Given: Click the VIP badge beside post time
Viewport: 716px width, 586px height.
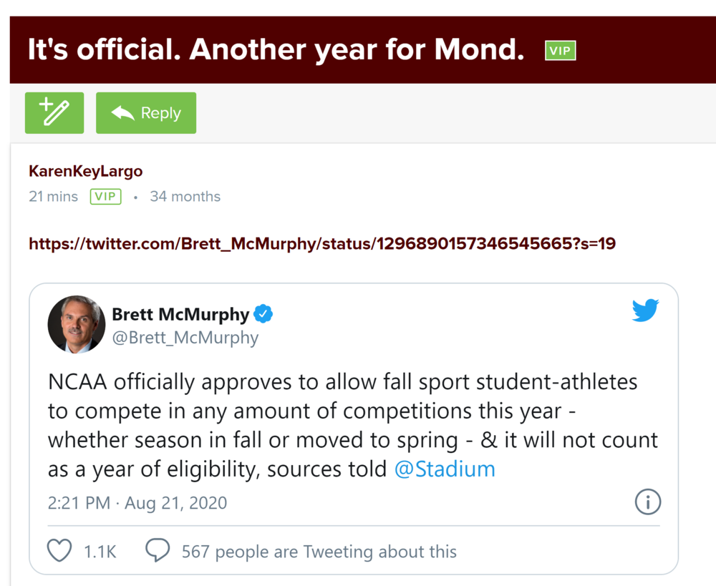Looking at the screenshot, I should click(105, 197).
